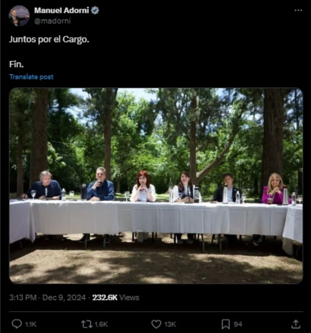311x333 pixels.
Task: Click the 94 bookmarks count
Action: (x=238, y=324)
